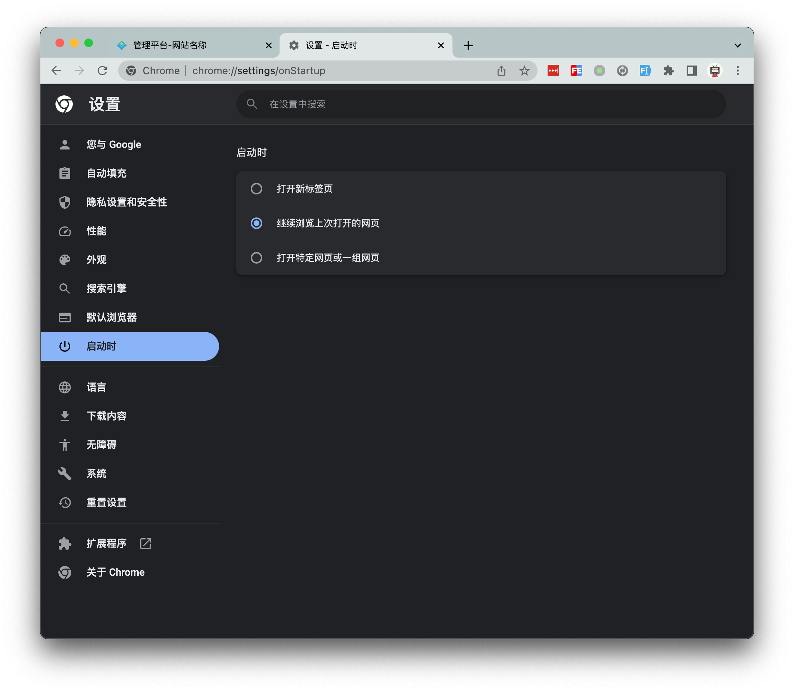Click the profile avatar icon

point(714,71)
